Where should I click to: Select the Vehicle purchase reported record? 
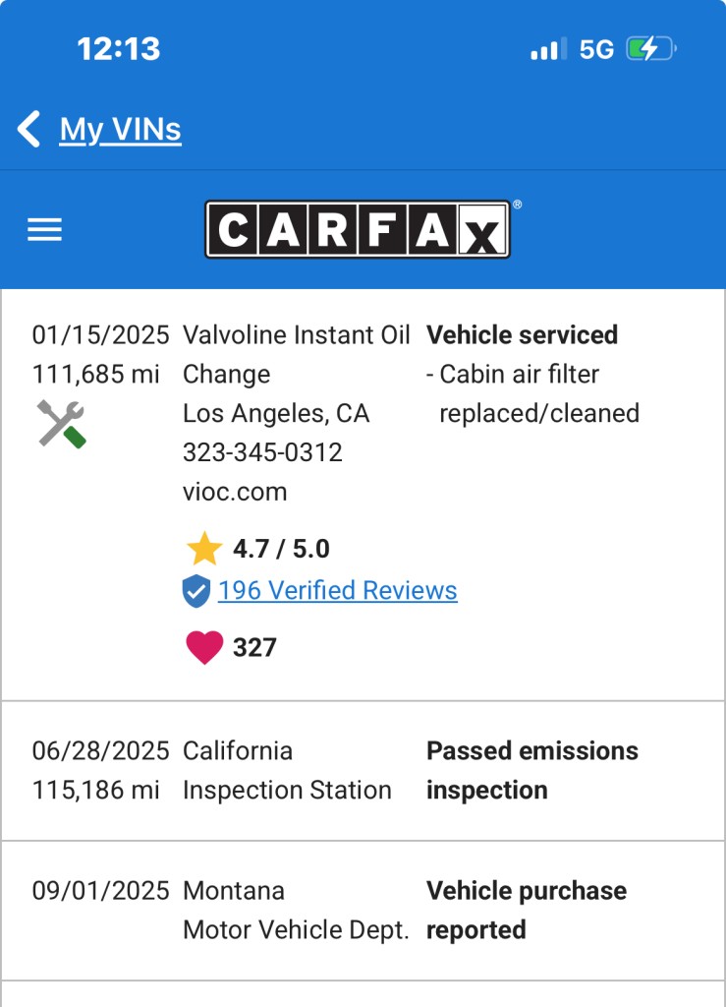pos(526,910)
